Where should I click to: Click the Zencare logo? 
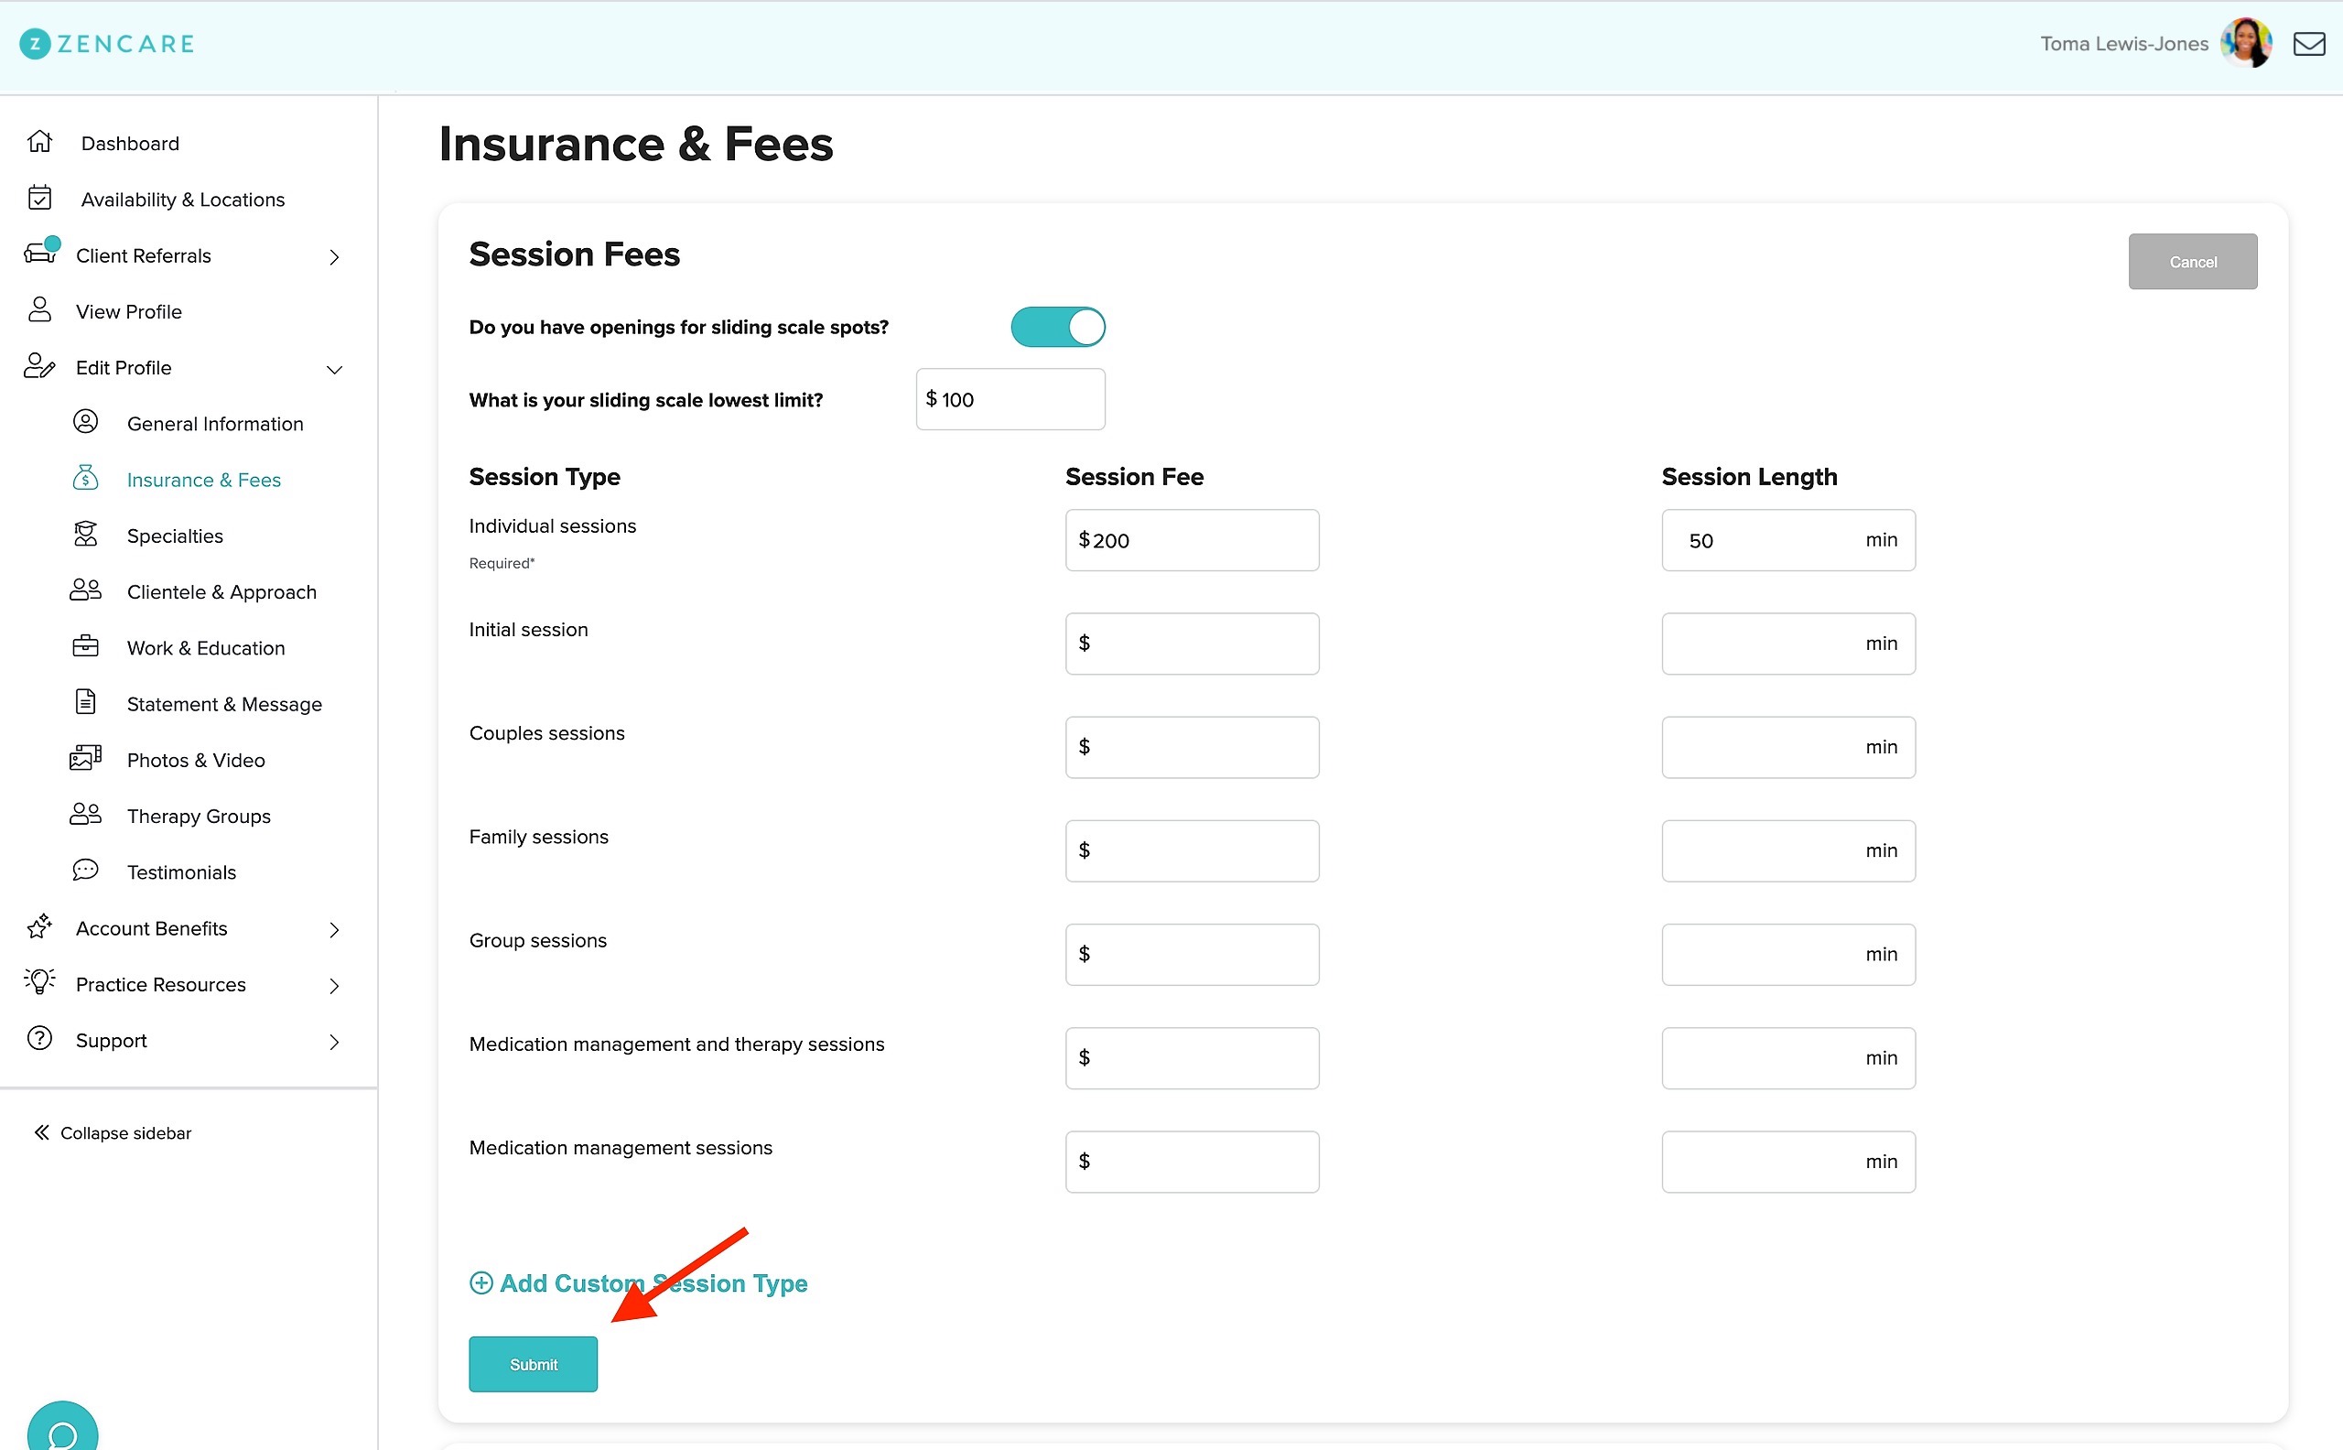tap(105, 43)
